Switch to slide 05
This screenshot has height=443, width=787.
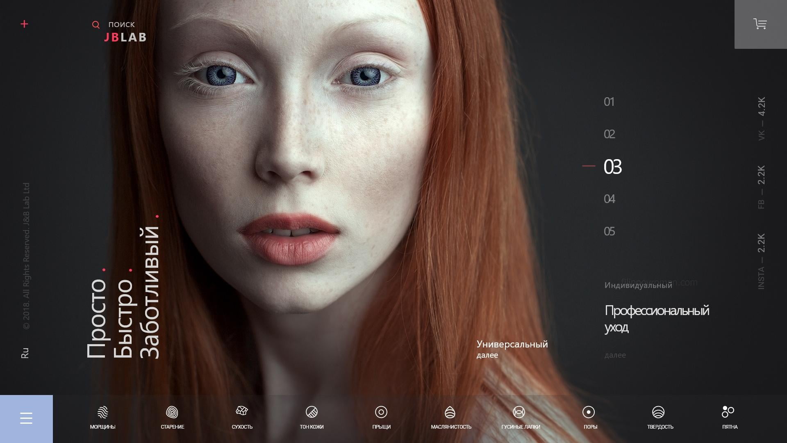click(x=609, y=231)
